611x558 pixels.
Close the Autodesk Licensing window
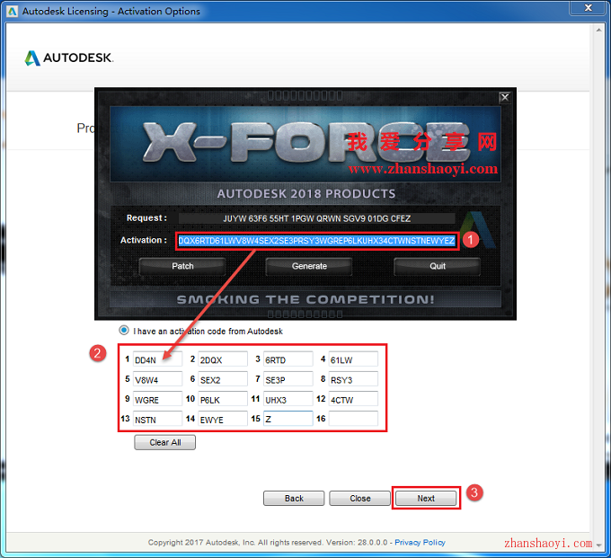tap(588, 7)
